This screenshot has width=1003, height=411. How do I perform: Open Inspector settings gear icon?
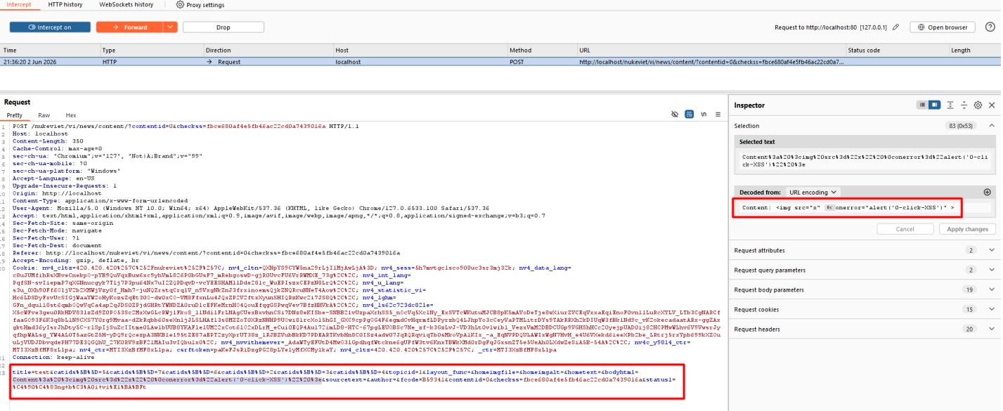tap(978, 105)
